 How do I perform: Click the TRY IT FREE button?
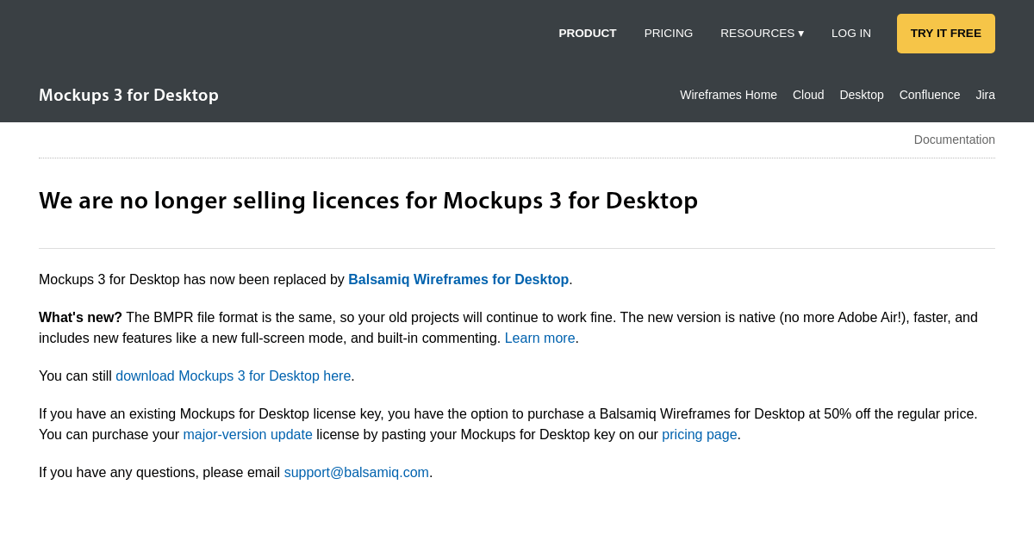coord(945,33)
